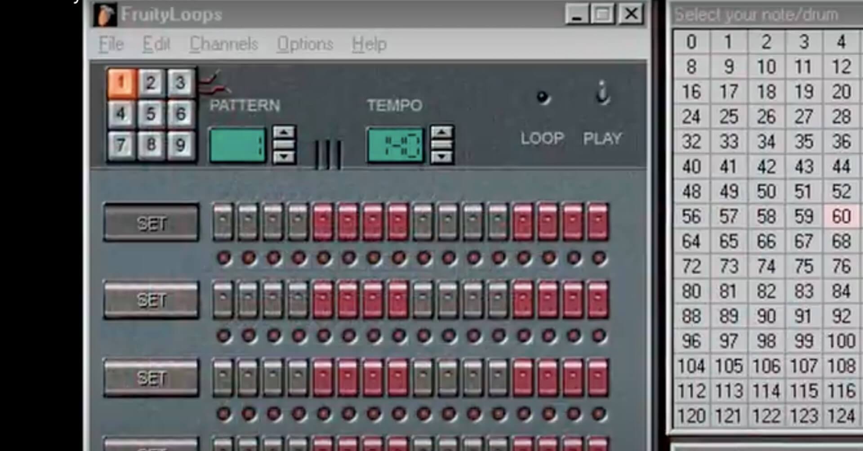Click the pattern number display

[x=237, y=145]
